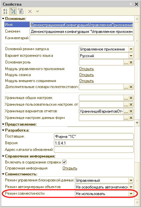Click ellipsis for Хранилище пользовательских настроек отчетов
Screen dimensions: 141x208
pyautogui.click(x=126, y=105)
